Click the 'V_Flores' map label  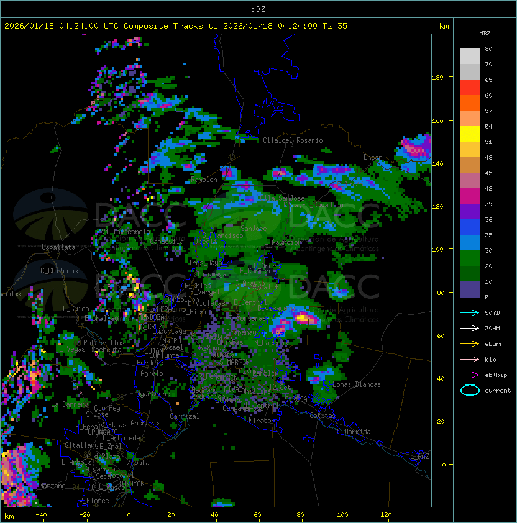(94, 501)
